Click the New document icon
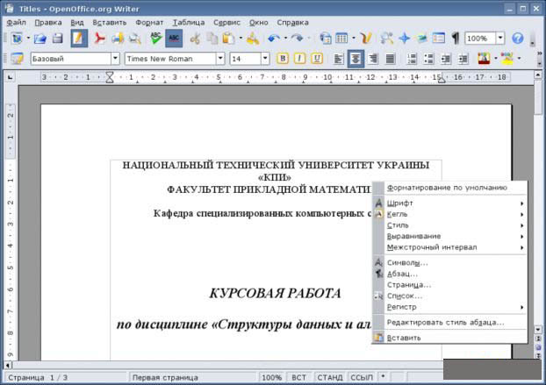Viewport: 546px width, 385px height. (17, 39)
